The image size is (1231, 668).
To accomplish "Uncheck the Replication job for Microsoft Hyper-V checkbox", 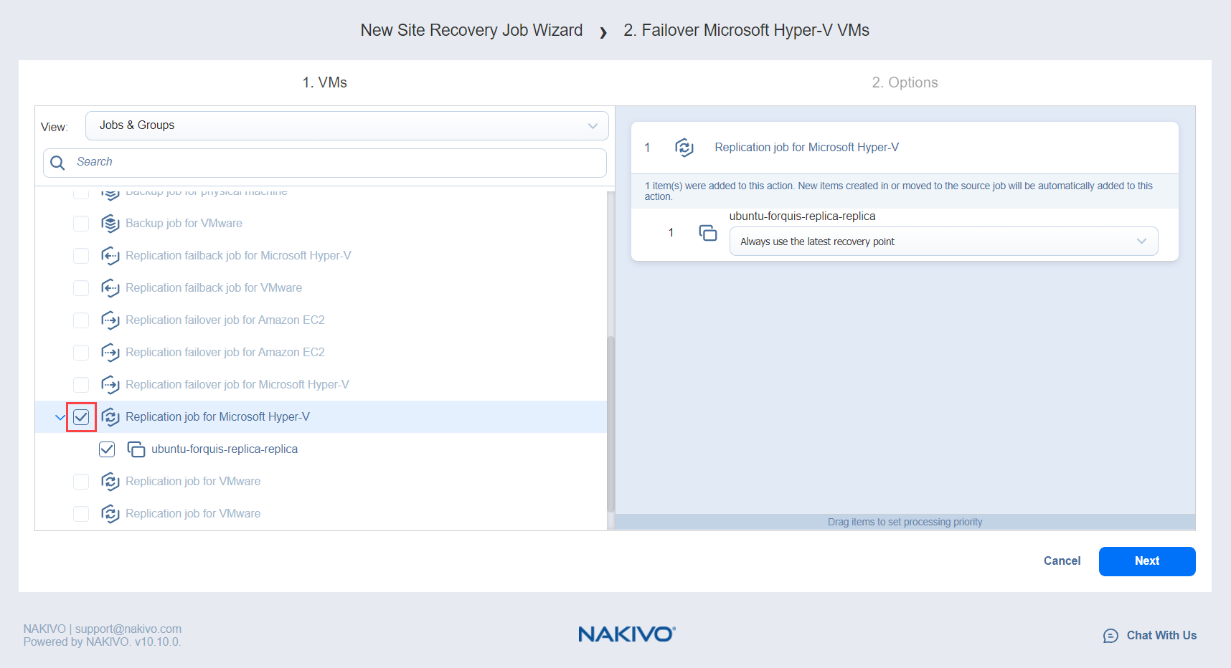I will (81, 417).
